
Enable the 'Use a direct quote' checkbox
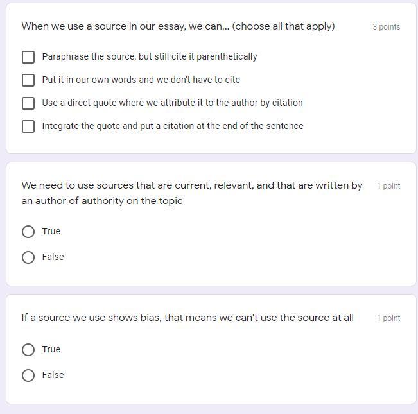[x=28, y=103]
